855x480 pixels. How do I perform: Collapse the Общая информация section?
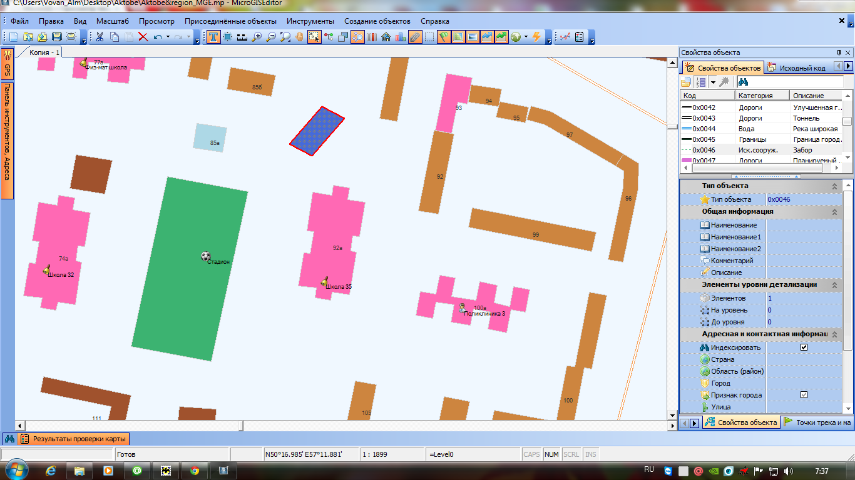(834, 212)
